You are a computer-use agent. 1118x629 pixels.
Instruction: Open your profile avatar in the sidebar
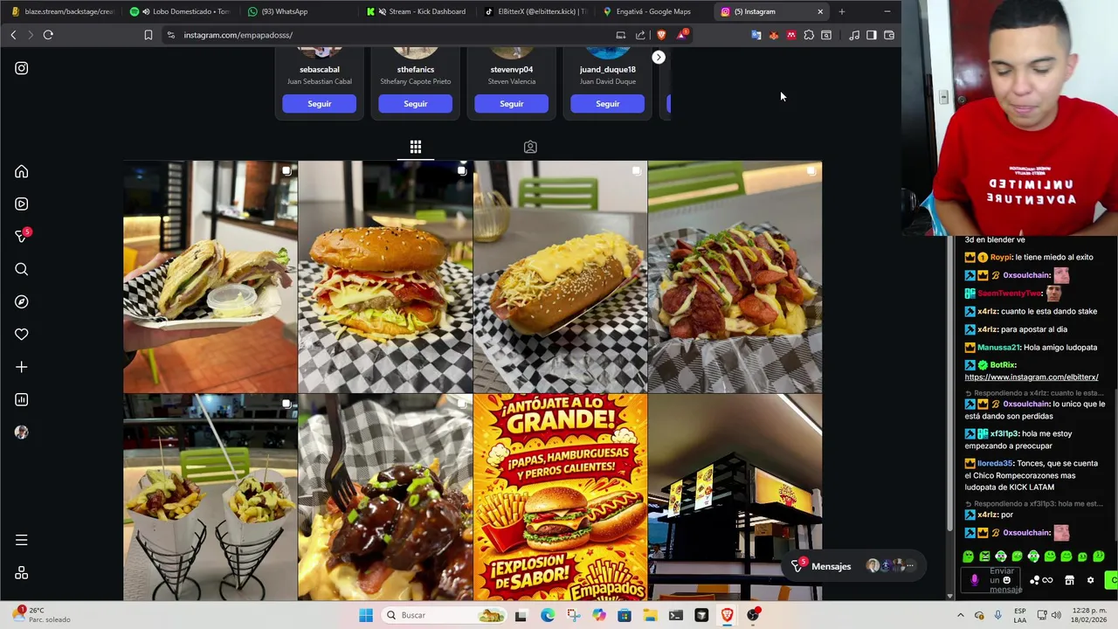click(21, 432)
